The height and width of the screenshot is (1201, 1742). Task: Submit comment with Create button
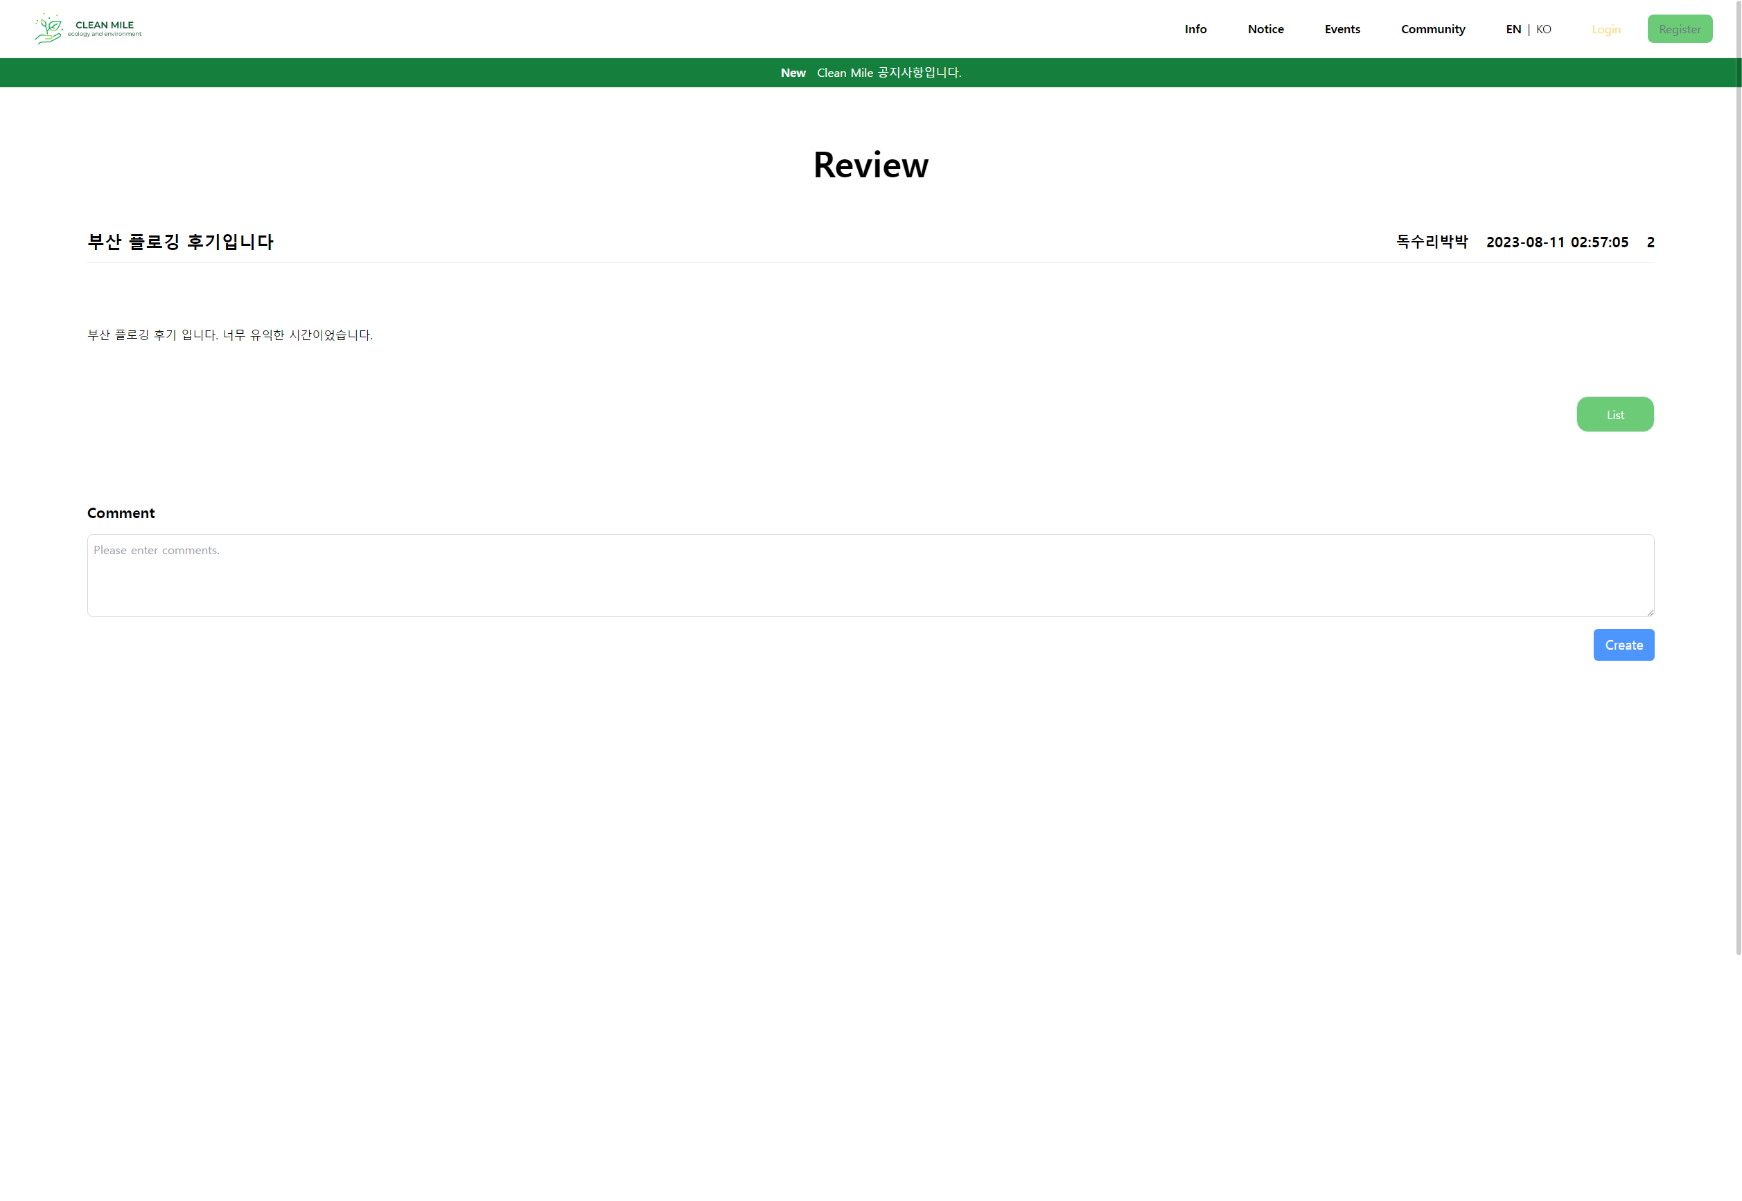(1623, 644)
